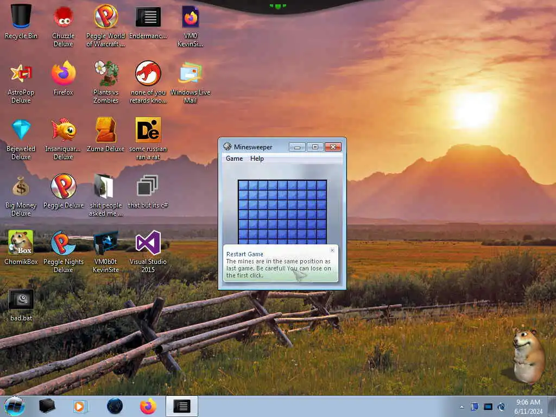Open the Help menu in Minesweeper
Viewport: 556px width, 417px height.
pos(257,159)
